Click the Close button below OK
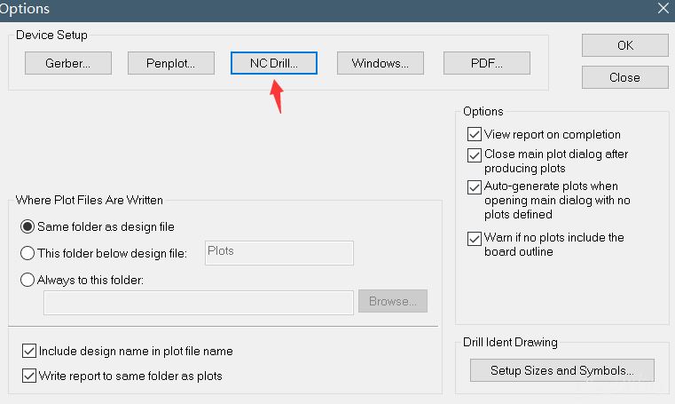The height and width of the screenshot is (404, 675). coord(625,77)
